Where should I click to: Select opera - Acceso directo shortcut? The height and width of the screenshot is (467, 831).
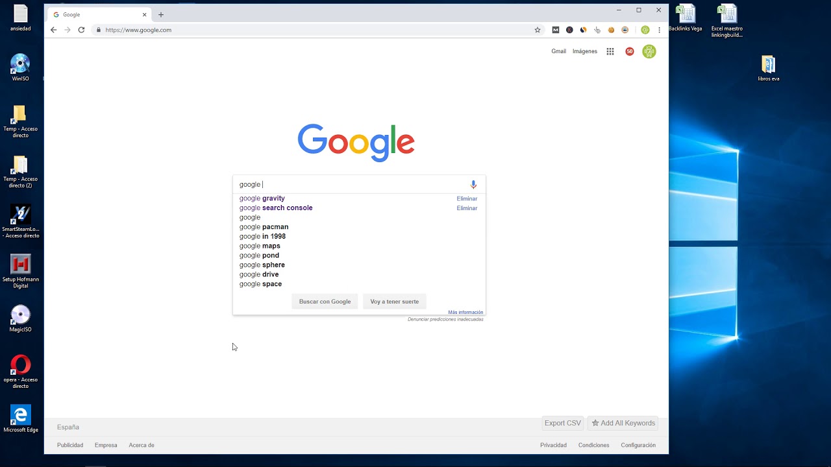click(21, 372)
